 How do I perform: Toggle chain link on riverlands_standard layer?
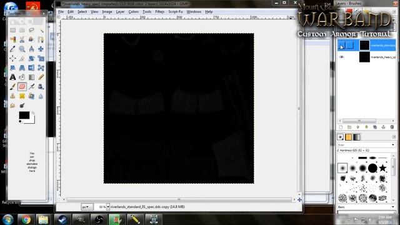[350, 46]
